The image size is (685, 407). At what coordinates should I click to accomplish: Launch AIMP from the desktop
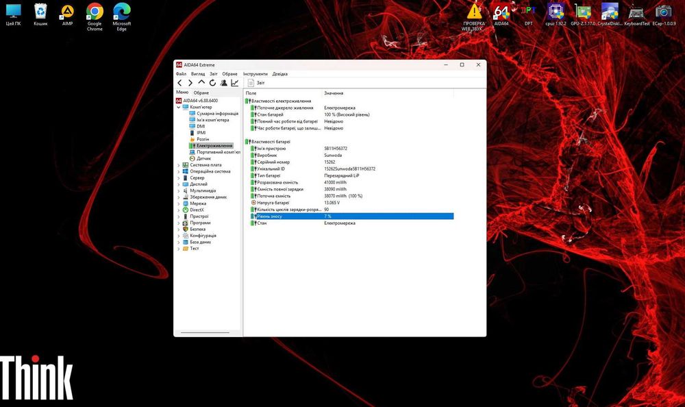[67, 15]
